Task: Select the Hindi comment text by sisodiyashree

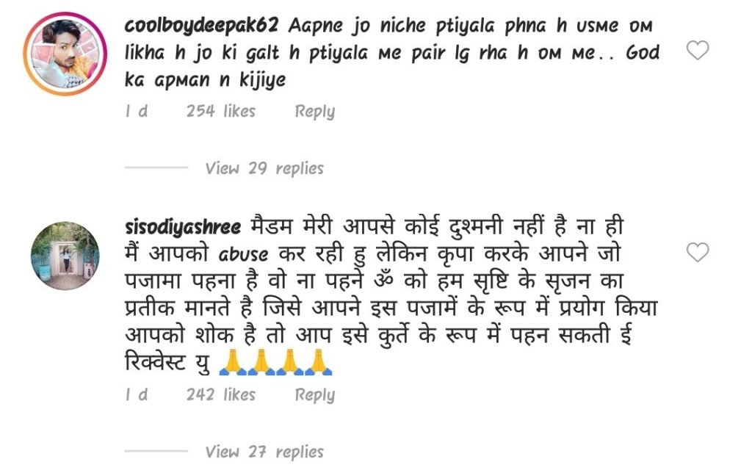Action: click(x=391, y=295)
